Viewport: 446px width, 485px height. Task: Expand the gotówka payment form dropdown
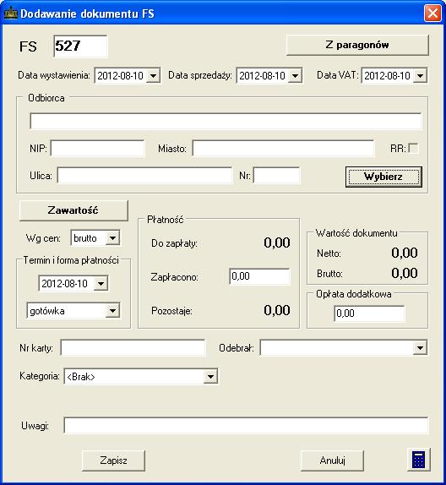point(112,311)
